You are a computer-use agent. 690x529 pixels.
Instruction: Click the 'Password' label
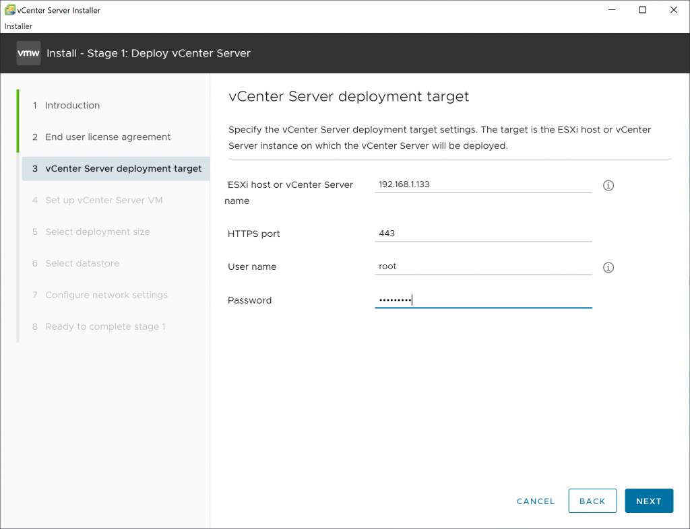pyautogui.click(x=249, y=301)
